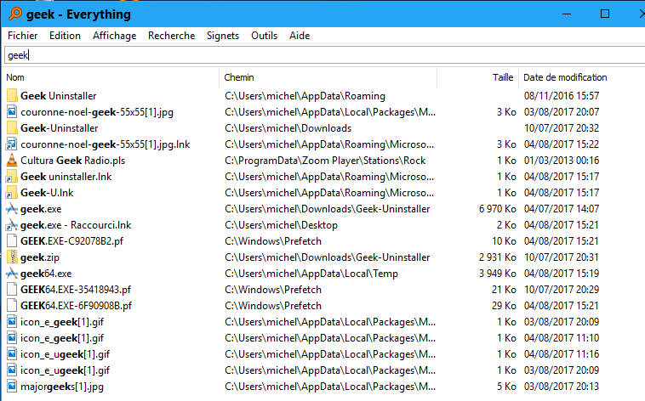Select the Geek-Uninstaller folder icon in Downloads

[12, 127]
